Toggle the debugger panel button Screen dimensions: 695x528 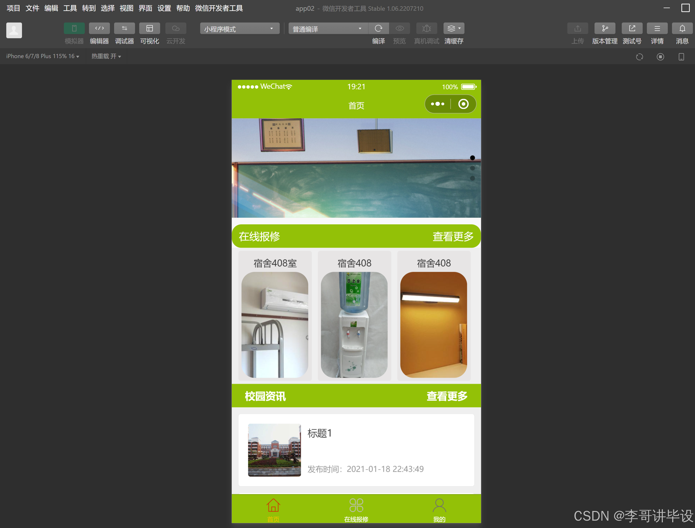click(x=124, y=29)
